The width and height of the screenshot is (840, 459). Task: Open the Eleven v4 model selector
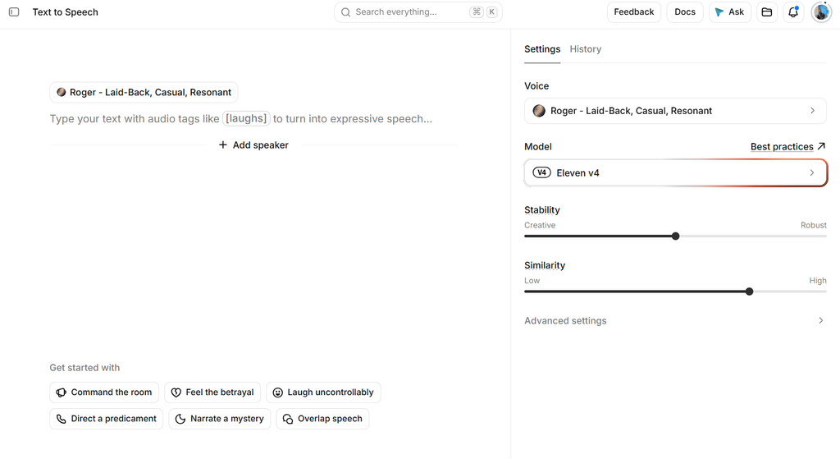coord(676,172)
